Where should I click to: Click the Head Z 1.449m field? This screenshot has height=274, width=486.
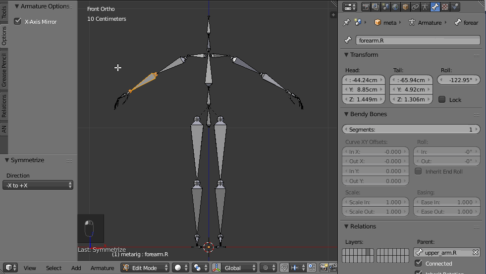[364, 99]
